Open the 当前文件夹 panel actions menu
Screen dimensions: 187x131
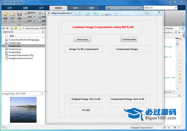(x=43, y=32)
